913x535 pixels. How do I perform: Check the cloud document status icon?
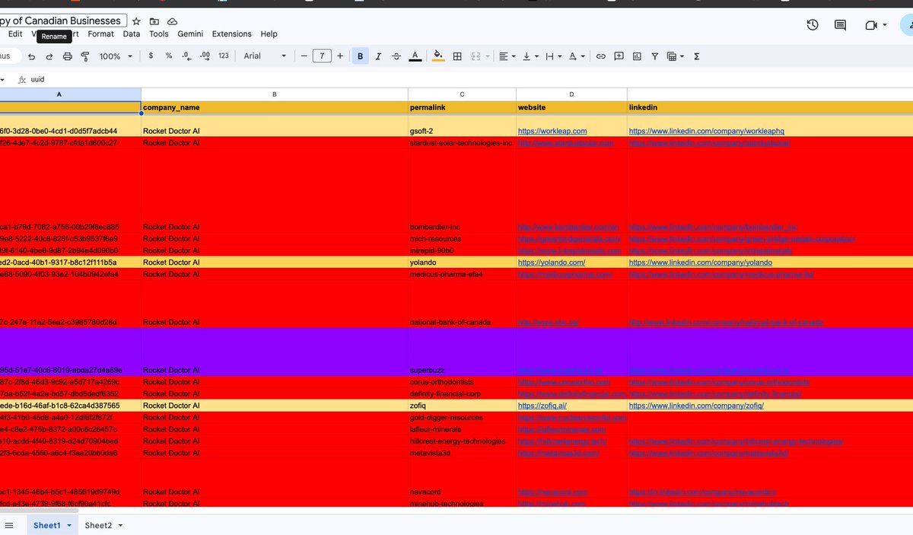pyautogui.click(x=173, y=21)
